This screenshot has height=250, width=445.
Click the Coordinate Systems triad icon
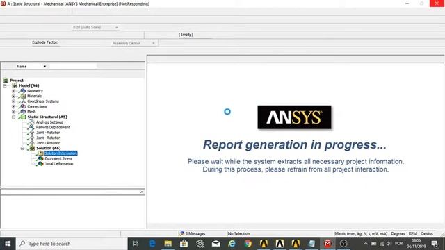23,101
